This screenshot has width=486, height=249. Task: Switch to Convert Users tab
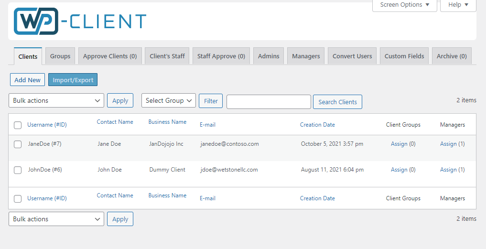pyautogui.click(x=352, y=56)
